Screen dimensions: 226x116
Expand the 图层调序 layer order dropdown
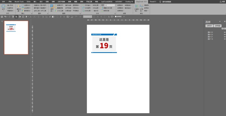point(76,5)
